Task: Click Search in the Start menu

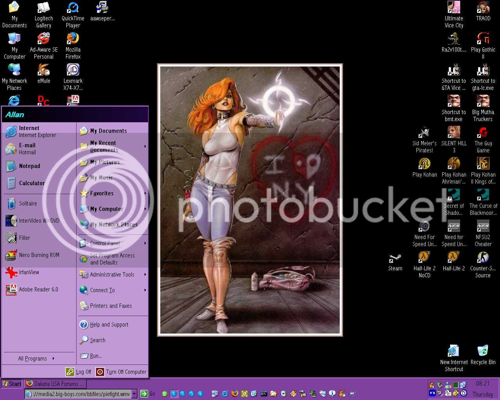Action: pyautogui.click(x=113, y=340)
